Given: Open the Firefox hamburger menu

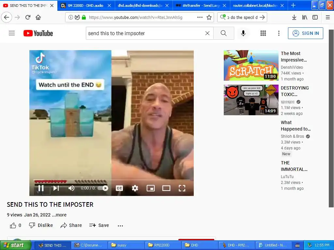Looking at the screenshot, I should pyautogui.click(x=327, y=17).
